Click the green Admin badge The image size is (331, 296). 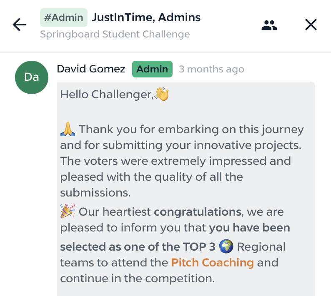click(152, 69)
